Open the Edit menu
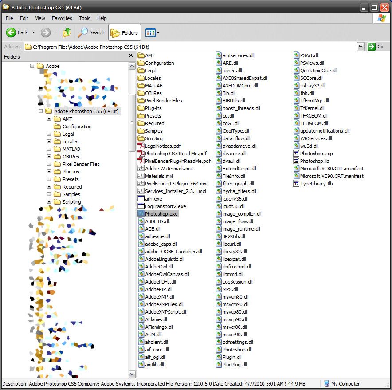The height and width of the screenshot is (390, 392). click(x=24, y=18)
